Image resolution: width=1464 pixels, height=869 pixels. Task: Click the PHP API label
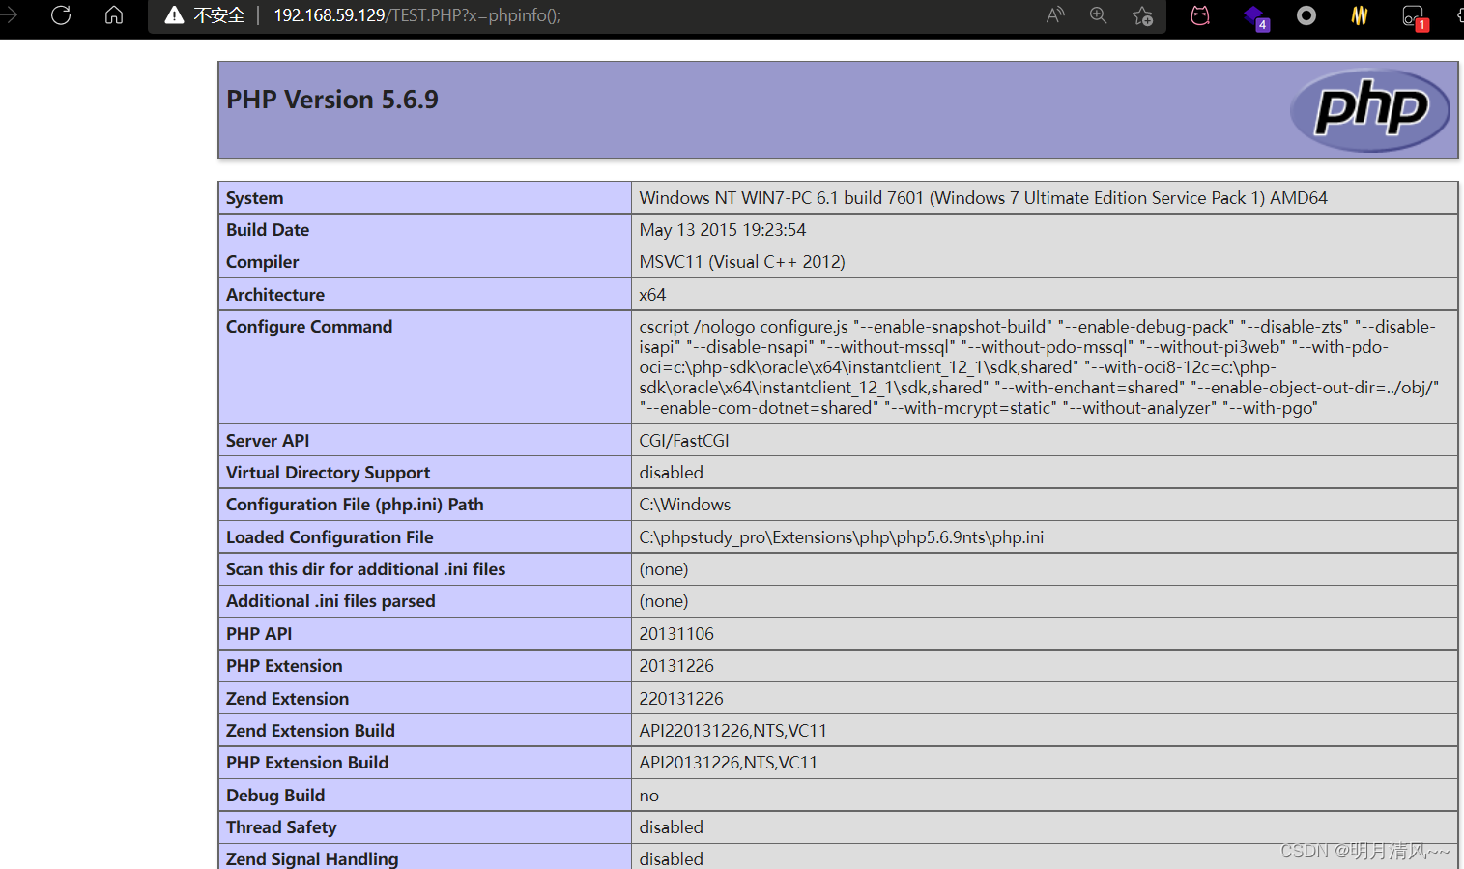click(259, 634)
